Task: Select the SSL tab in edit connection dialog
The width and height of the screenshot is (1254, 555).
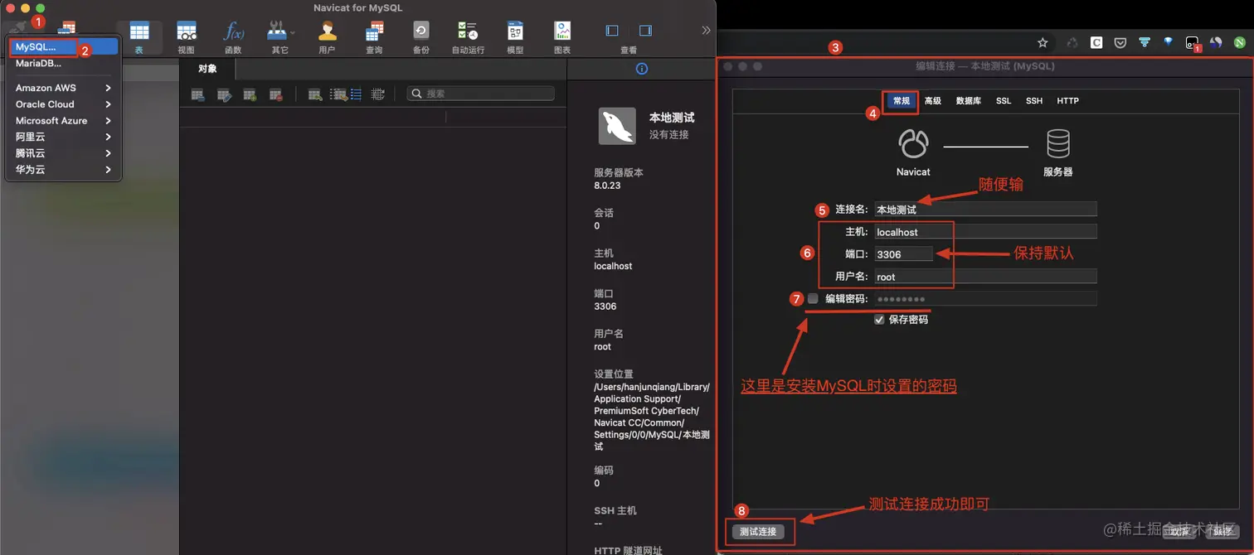Action: click(1004, 101)
